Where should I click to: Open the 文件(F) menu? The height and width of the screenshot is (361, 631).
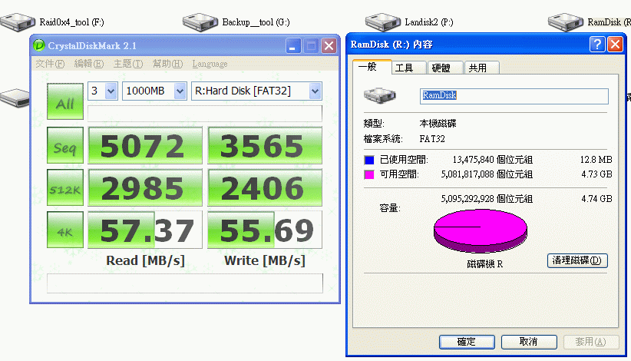point(50,64)
